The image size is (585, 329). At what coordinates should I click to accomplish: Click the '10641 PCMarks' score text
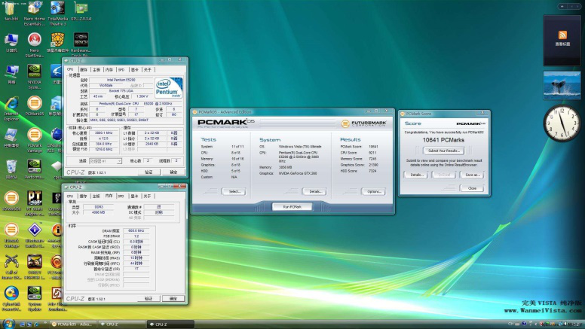(443, 140)
